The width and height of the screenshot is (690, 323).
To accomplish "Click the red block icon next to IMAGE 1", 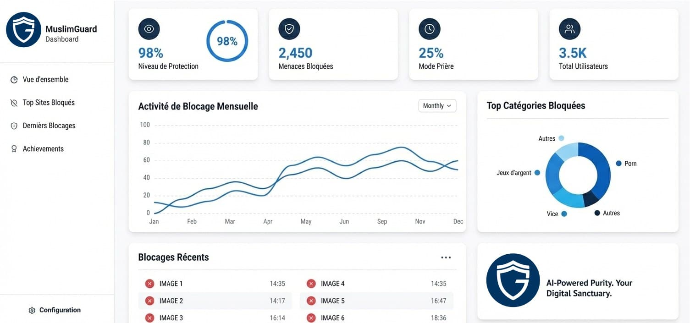I will pos(149,283).
